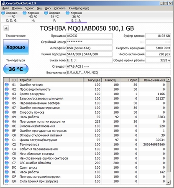Click status icon for События переназначения row
The height and width of the screenshot is (188, 174).
click(7, 149)
